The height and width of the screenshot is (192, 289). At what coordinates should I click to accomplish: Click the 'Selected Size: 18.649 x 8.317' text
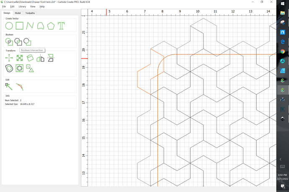tap(20, 104)
